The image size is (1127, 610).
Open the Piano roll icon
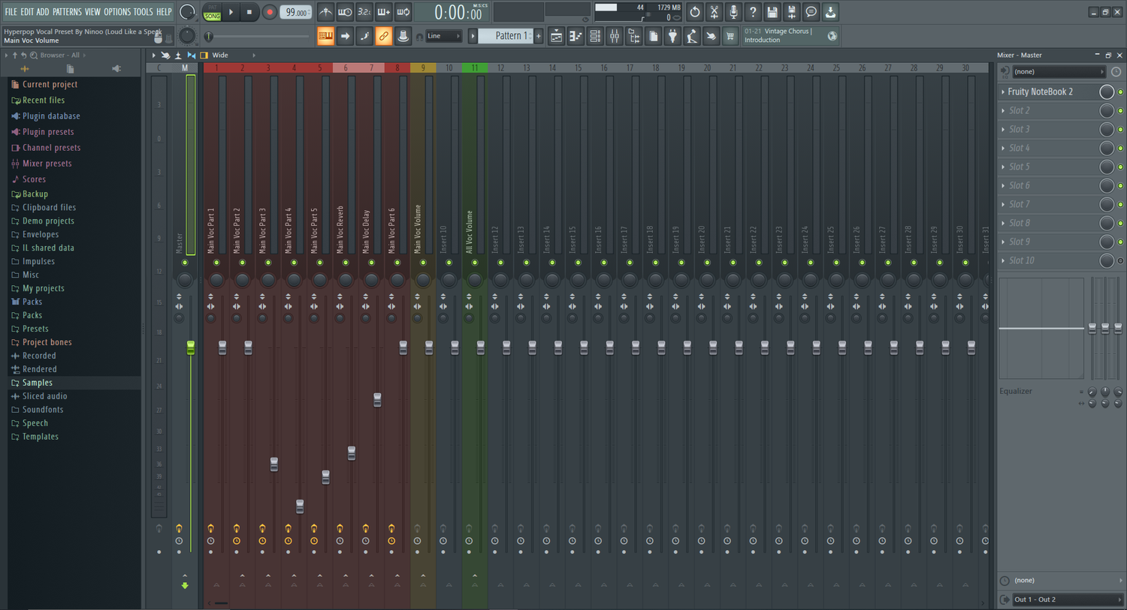pyautogui.click(x=575, y=36)
